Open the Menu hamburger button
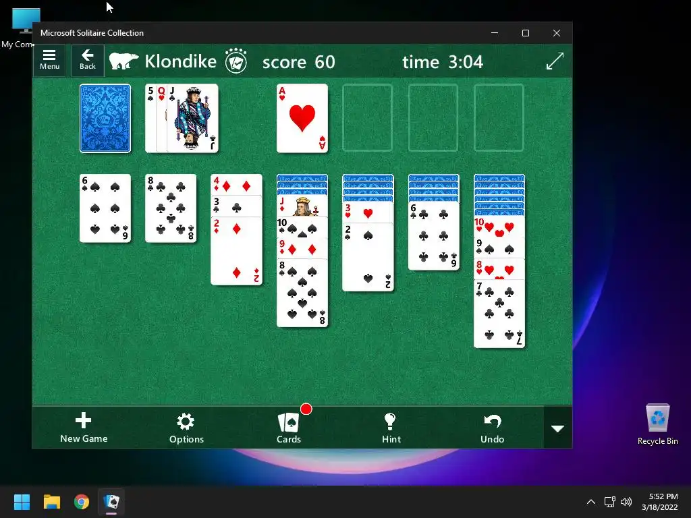This screenshot has height=518, width=691. 49,60
